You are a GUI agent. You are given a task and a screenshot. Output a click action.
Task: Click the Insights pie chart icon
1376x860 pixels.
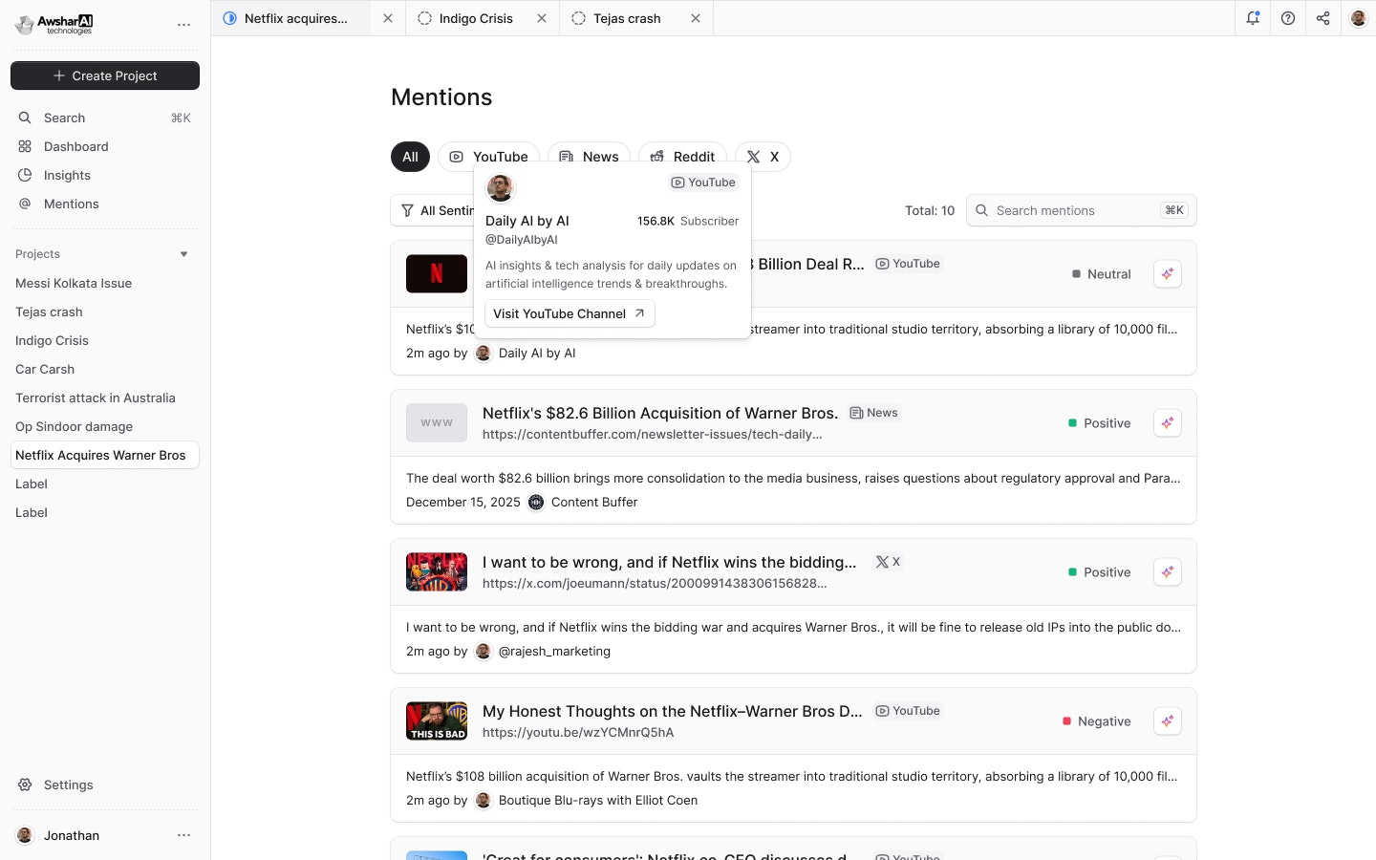(25, 175)
